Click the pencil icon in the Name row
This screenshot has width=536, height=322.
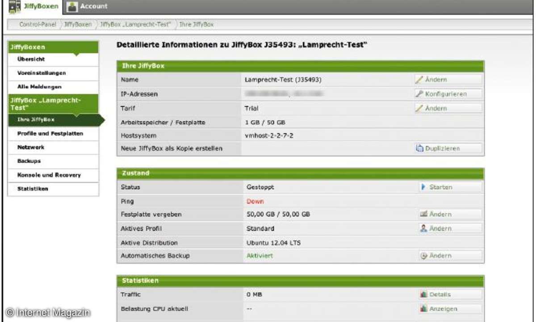[x=419, y=80]
